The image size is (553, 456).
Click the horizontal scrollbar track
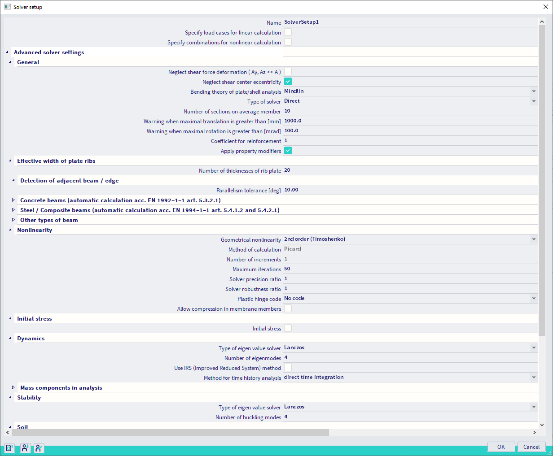(431, 432)
